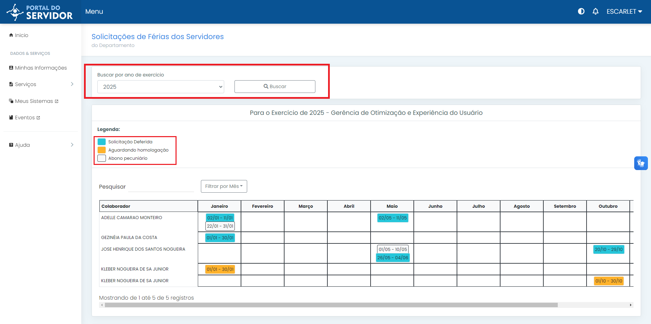Go to Inicio in sidebar
This screenshot has width=651, height=324.
pyautogui.click(x=19, y=35)
